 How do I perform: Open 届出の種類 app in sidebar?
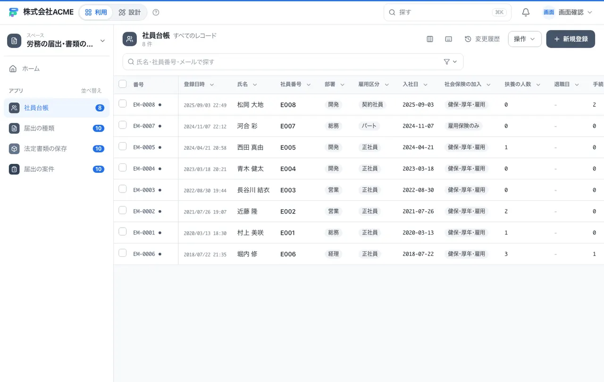pos(57,128)
